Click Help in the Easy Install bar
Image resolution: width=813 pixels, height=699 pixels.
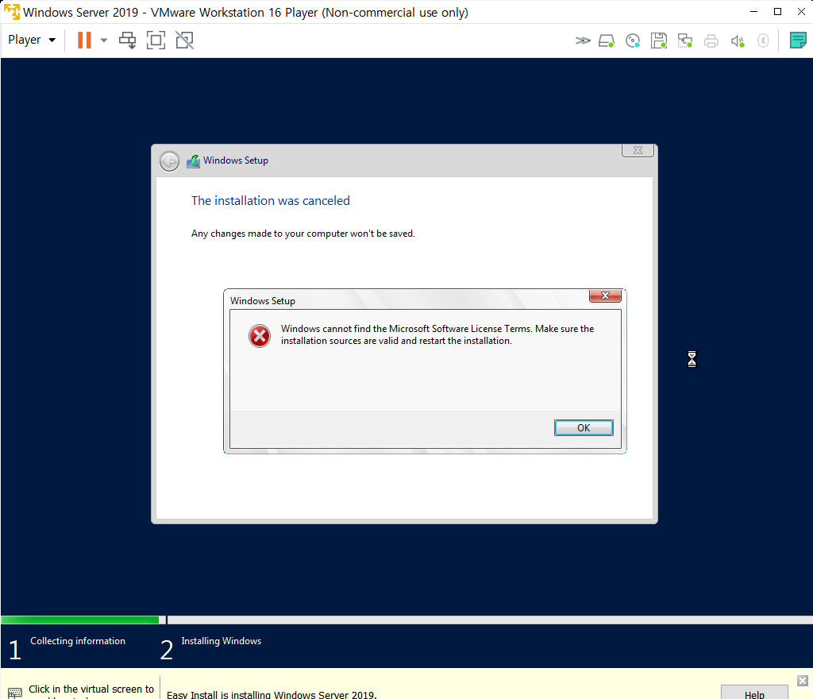point(754,693)
